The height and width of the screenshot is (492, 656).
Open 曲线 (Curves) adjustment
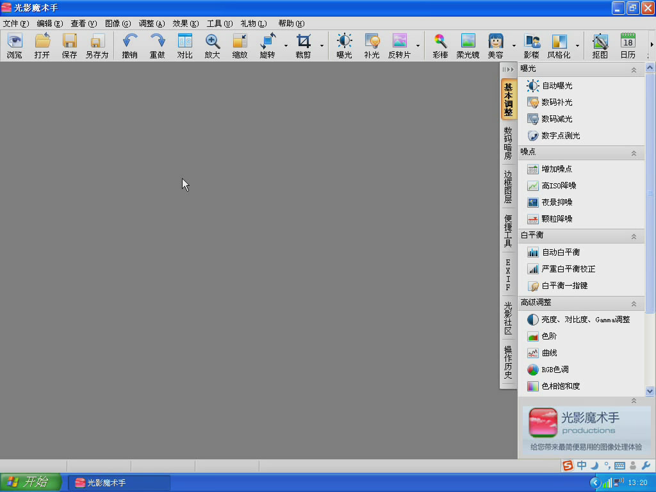[542, 353]
